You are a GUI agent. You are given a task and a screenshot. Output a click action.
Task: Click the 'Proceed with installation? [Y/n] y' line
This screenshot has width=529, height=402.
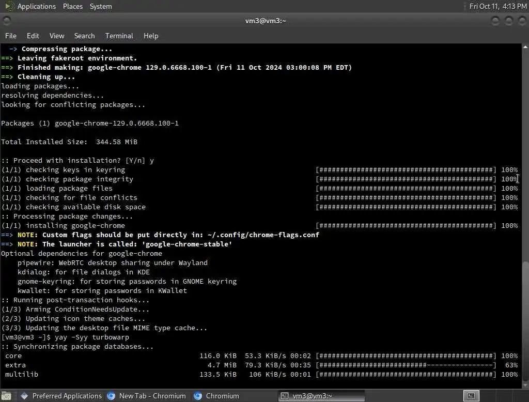coord(77,160)
